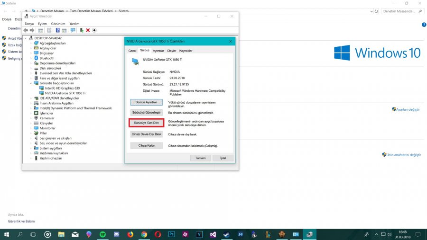Open the address bar history dropdown arrow
Viewport: 427px width, 240px height.
coord(371,11)
